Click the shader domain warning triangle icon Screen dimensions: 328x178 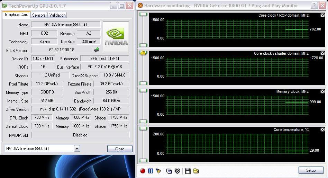click(x=143, y=53)
